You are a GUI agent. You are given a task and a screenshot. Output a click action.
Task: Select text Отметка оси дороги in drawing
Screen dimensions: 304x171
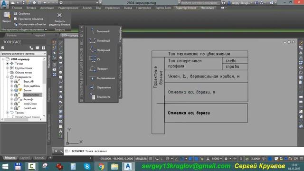click(x=189, y=113)
